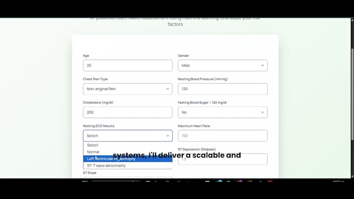Open the Chest Pain Type dropdown

(x=128, y=89)
